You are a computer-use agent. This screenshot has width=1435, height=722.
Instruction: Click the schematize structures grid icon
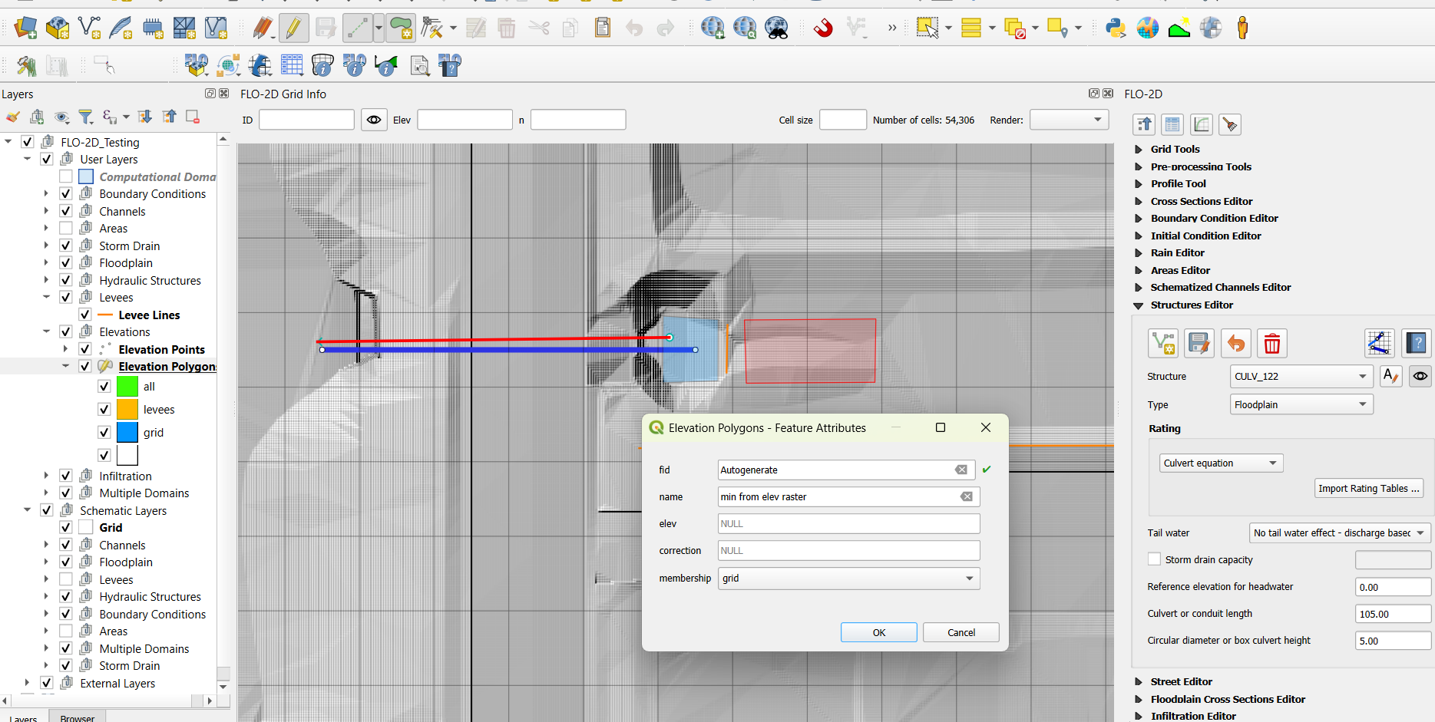pyautogui.click(x=1379, y=343)
